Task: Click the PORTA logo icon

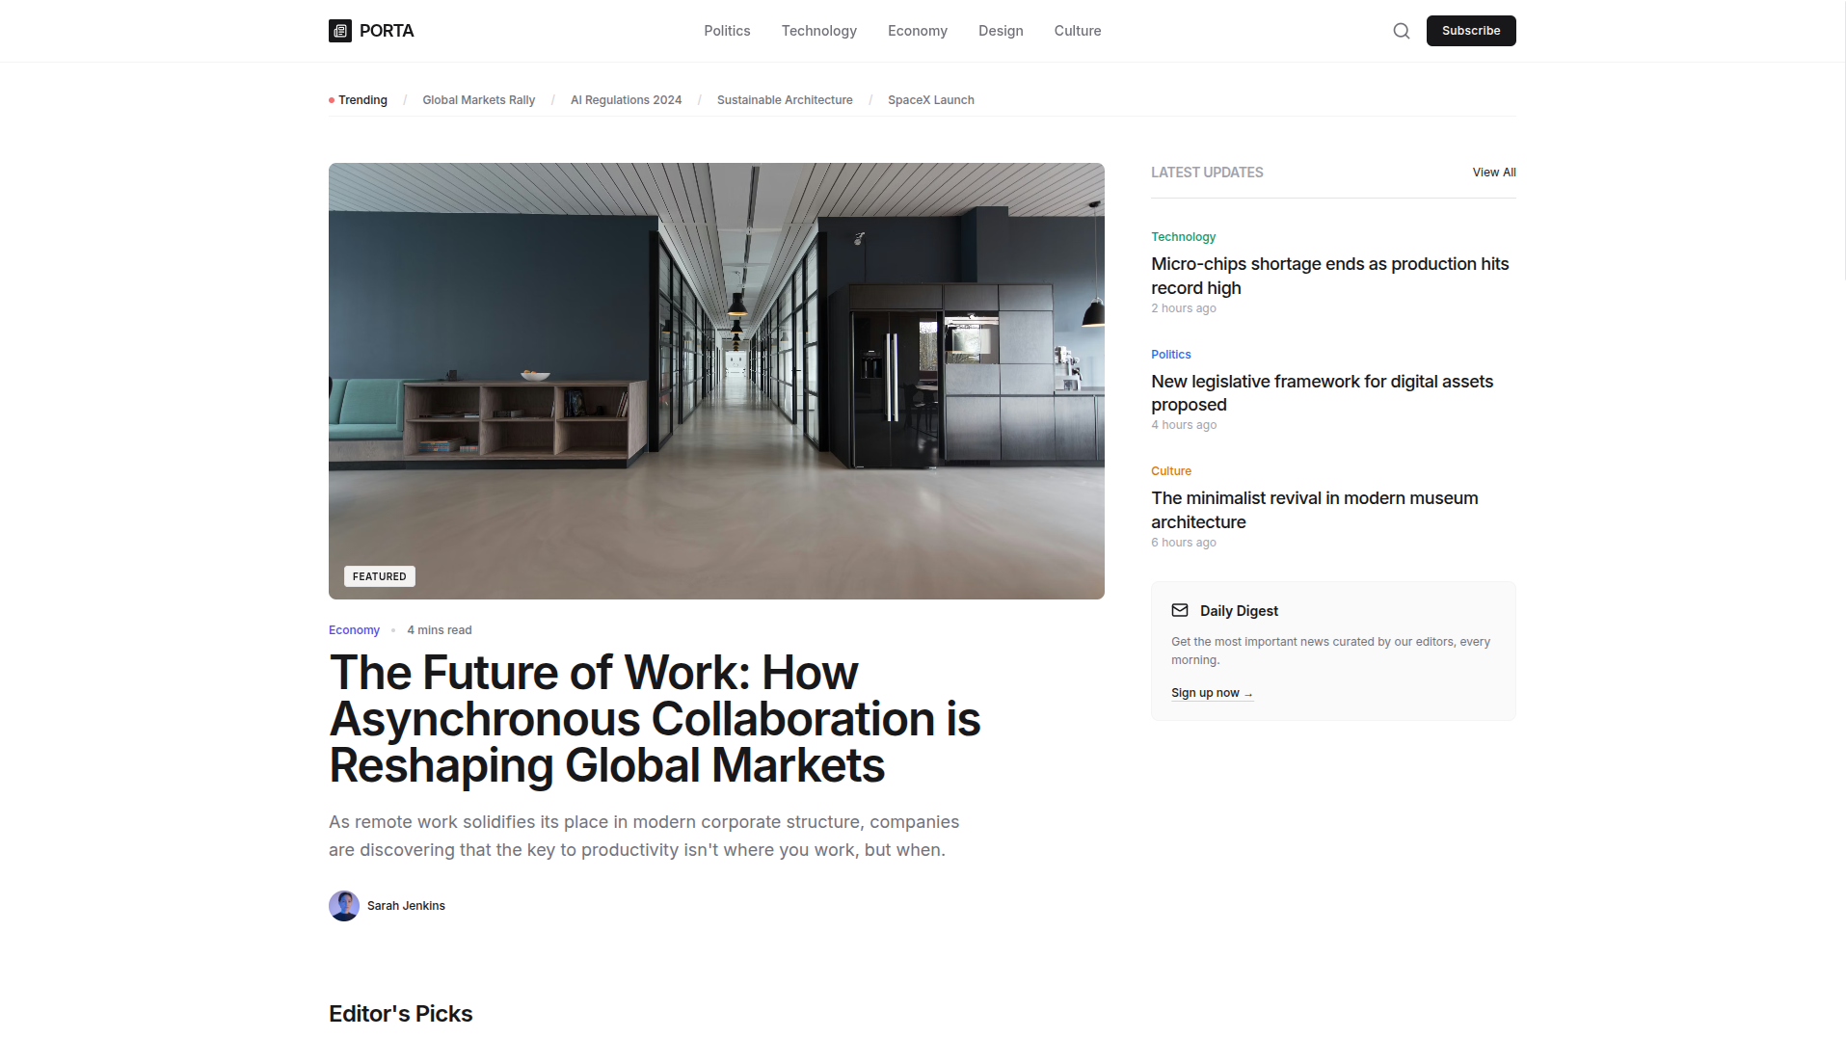Action: (x=339, y=30)
